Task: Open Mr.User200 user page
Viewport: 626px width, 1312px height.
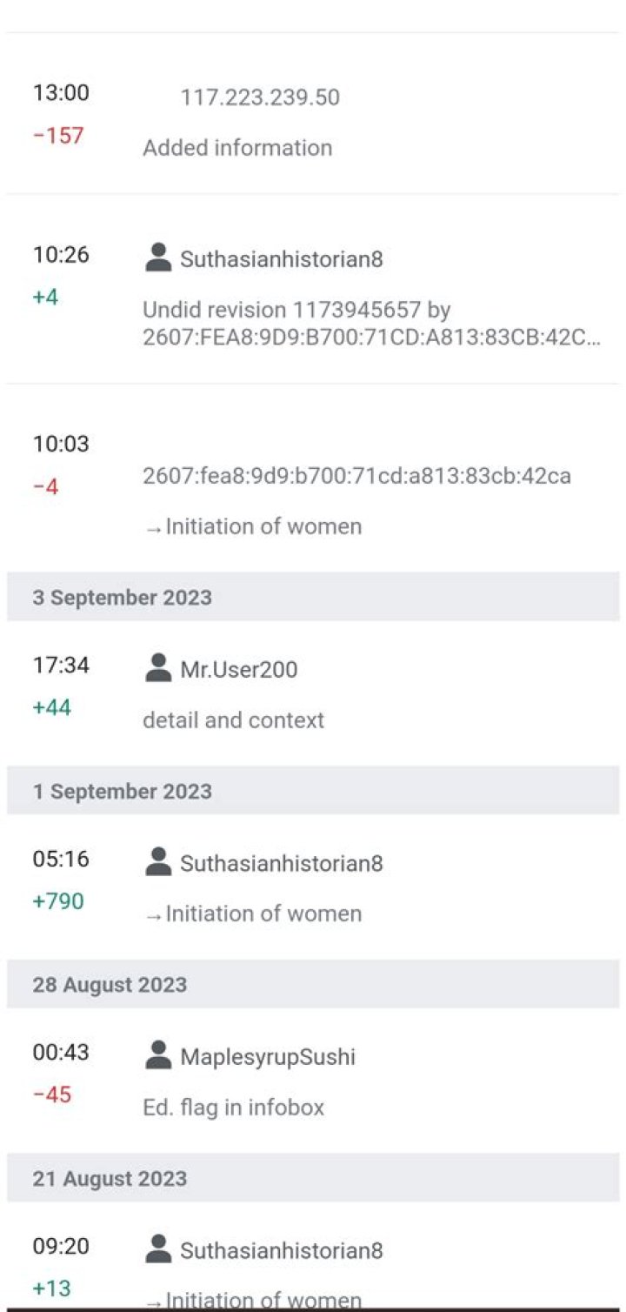Action: [x=239, y=670]
